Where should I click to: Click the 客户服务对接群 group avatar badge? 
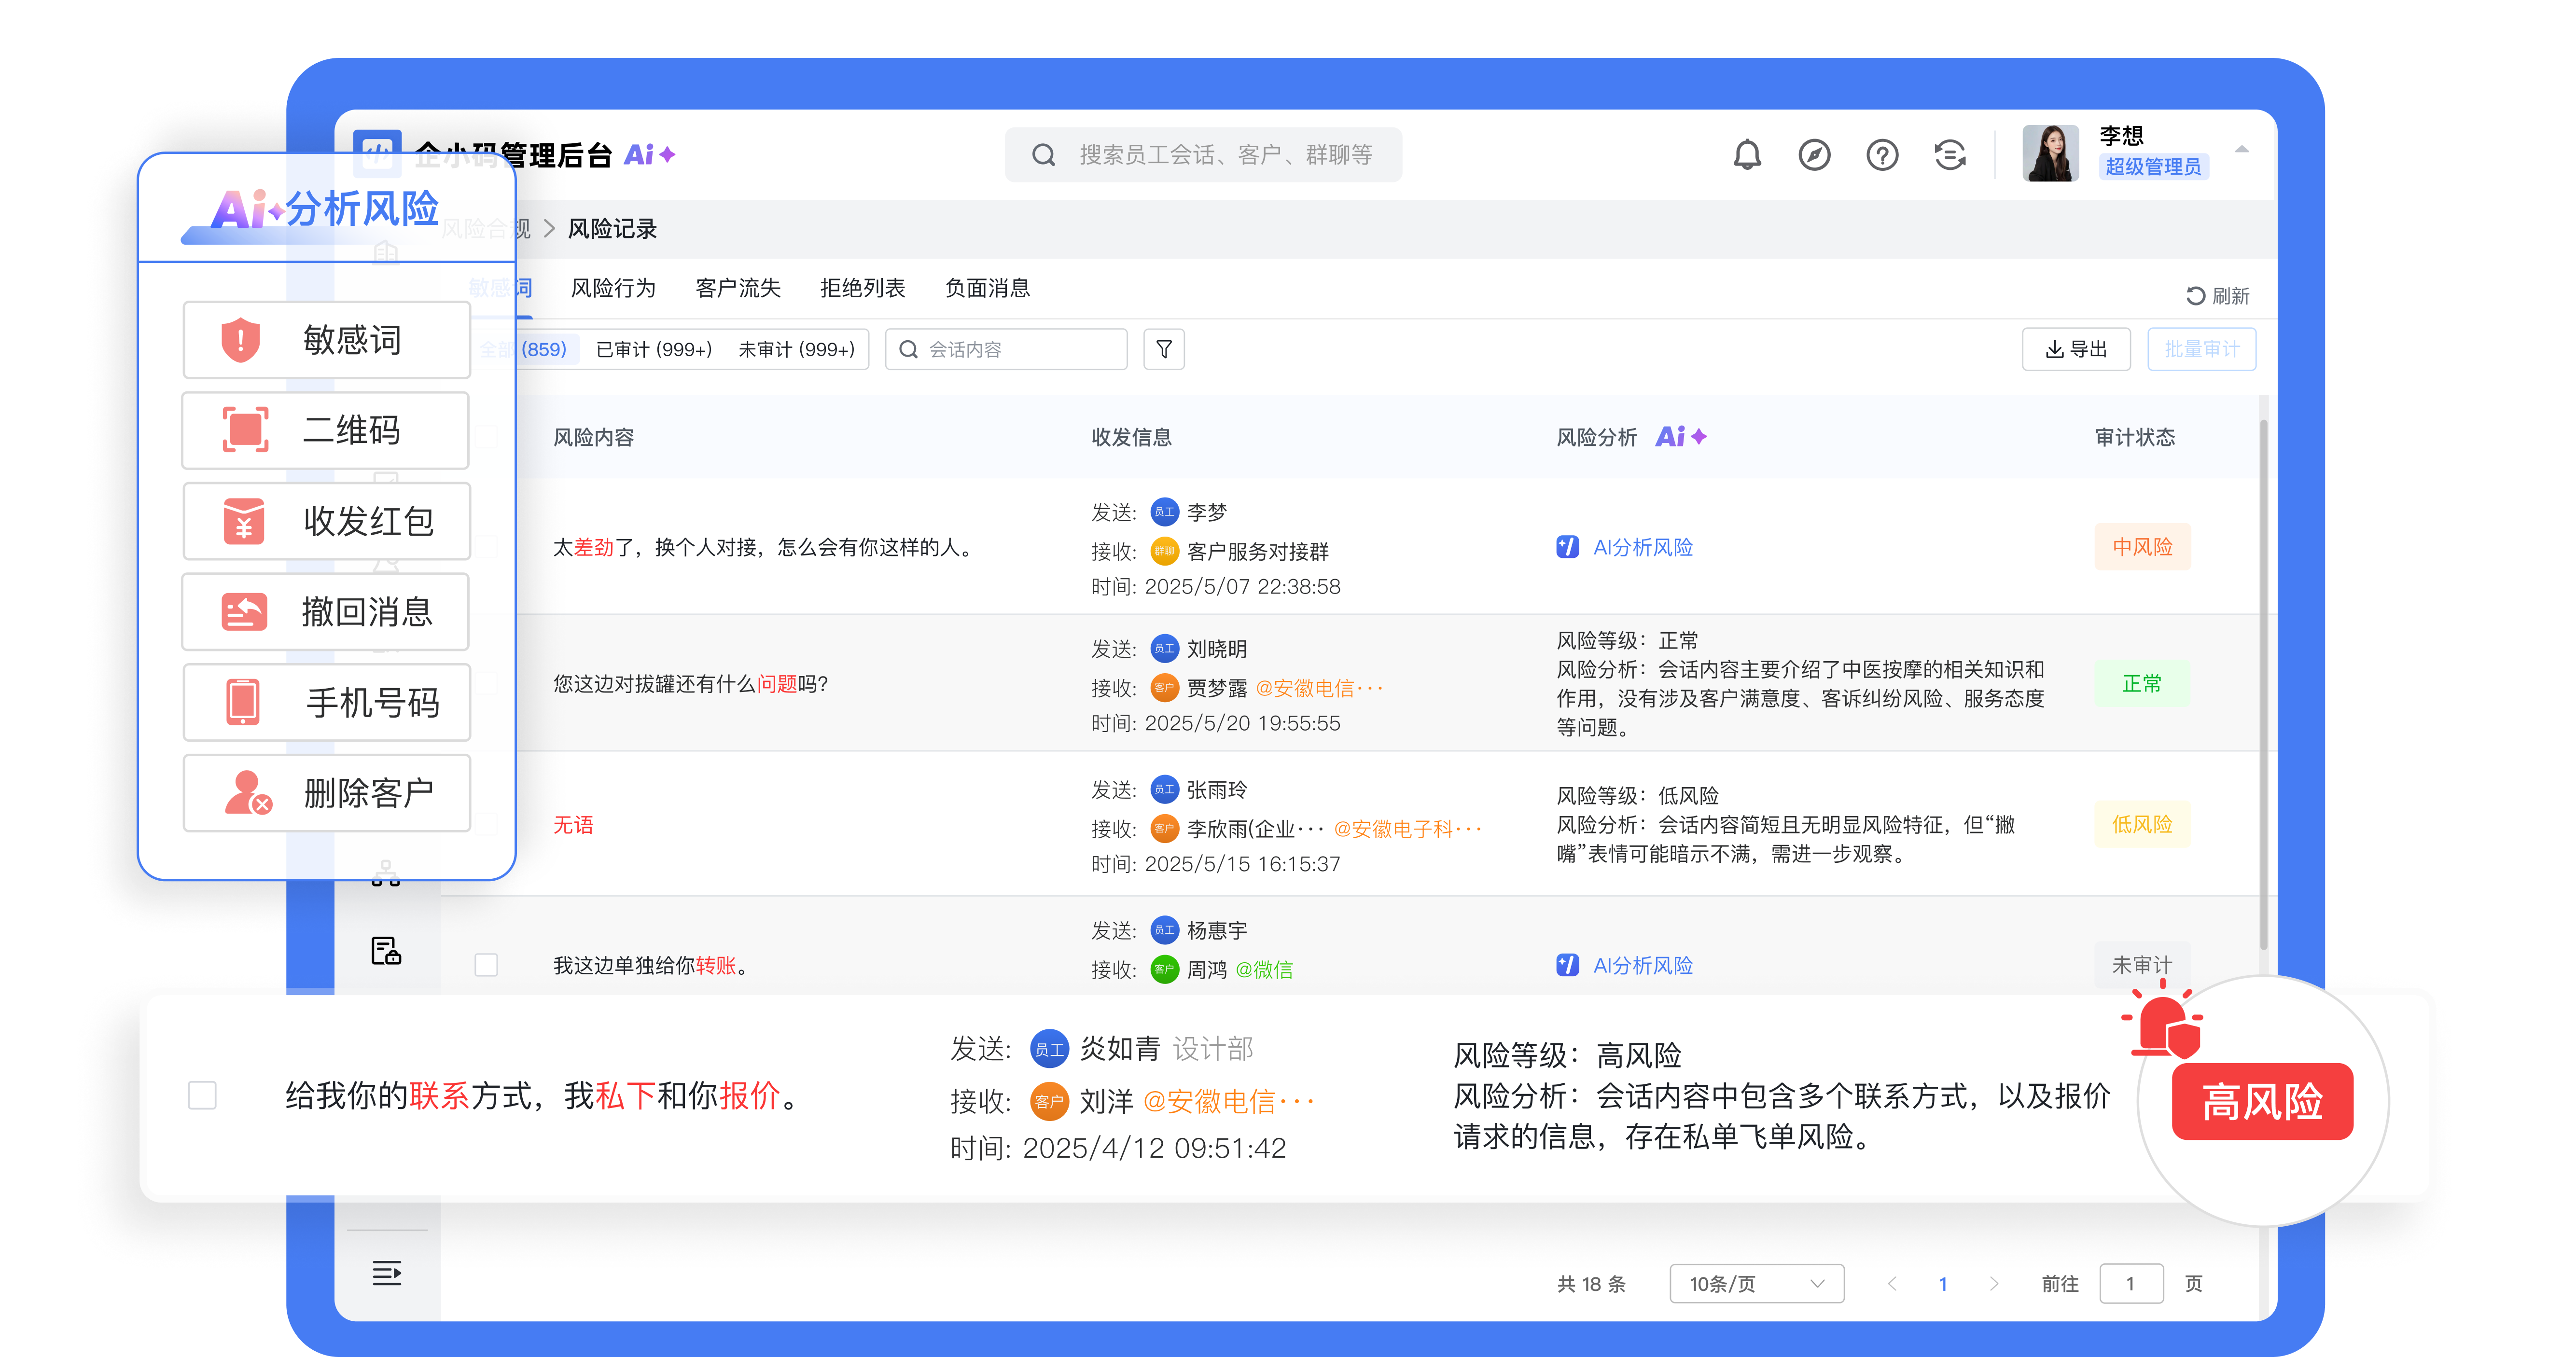[x=1164, y=551]
